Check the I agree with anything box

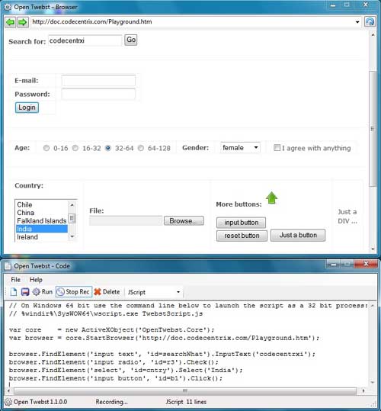coord(277,148)
